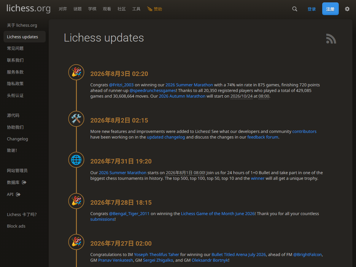Open 常见问题 in the sidebar
The image size is (356, 267).
(25, 48)
